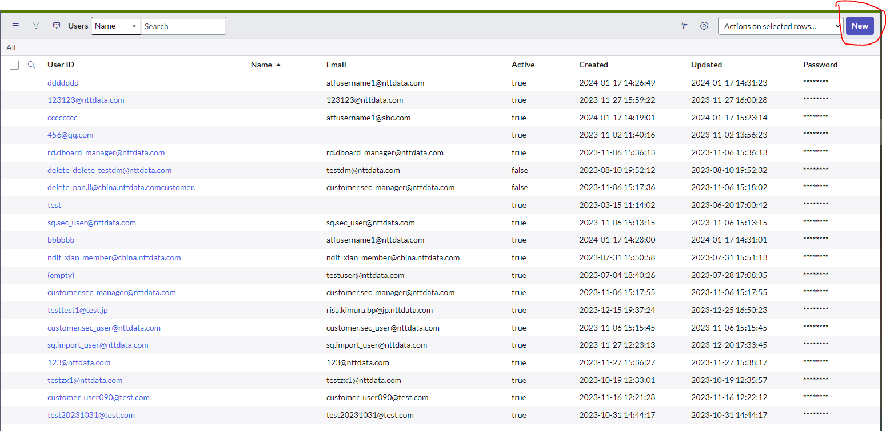Open the cccccccc user link
The width and height of the screenshot is (886, 431).
(x=62, y=118)
